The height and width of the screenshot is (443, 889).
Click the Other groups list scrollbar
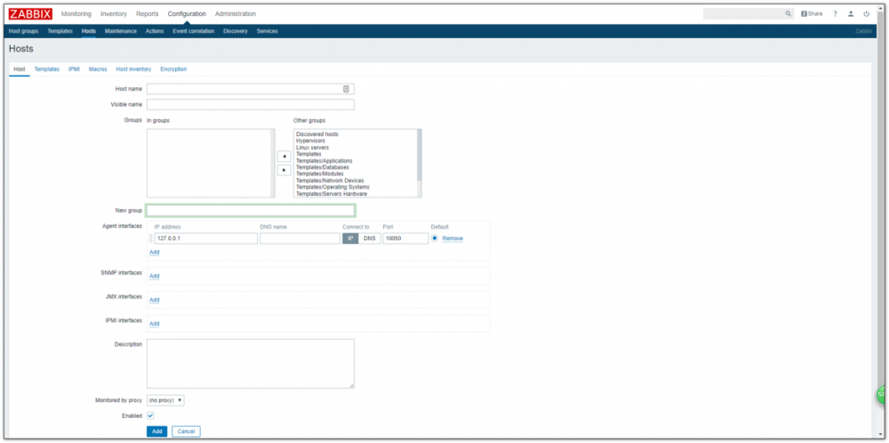coord(420,164)
